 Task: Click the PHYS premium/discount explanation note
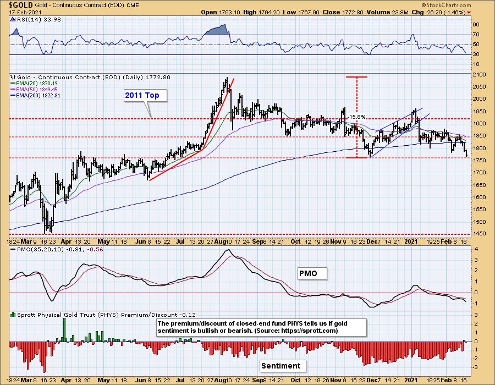click(x=261, y=327)
